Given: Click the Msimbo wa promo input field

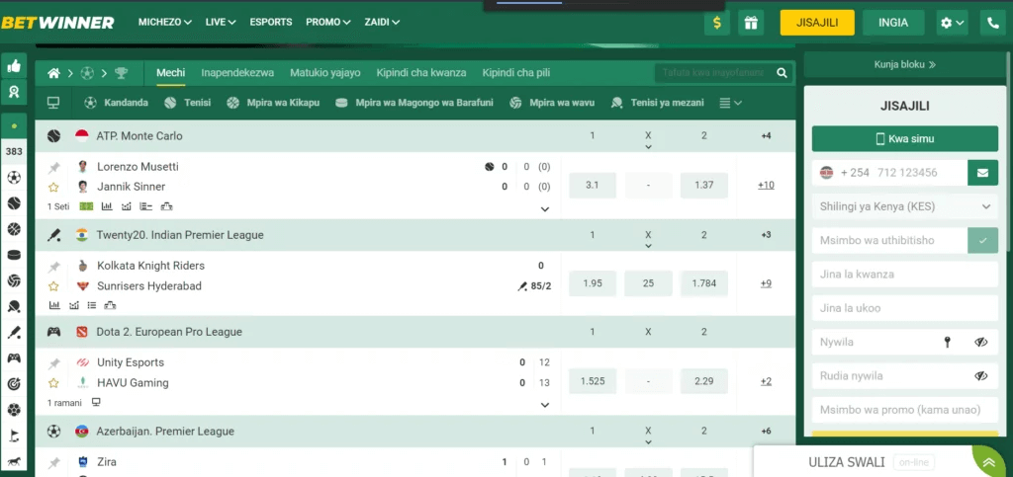Looking at the screenshot, I should [x=904, y=410].
